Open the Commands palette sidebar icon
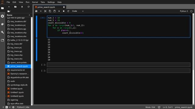 pyautogui.click(x=2, y=24)
